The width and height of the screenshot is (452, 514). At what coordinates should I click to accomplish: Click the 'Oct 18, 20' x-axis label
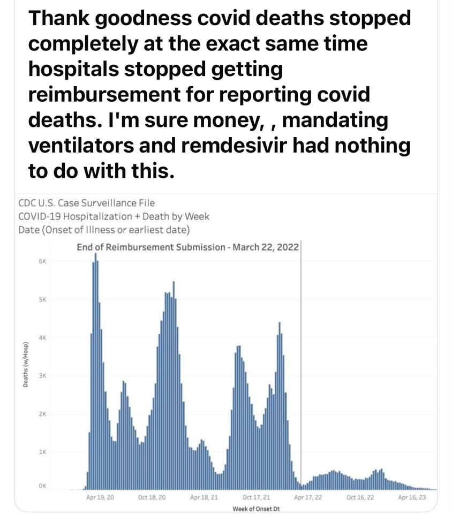click(x=152, y=497)
